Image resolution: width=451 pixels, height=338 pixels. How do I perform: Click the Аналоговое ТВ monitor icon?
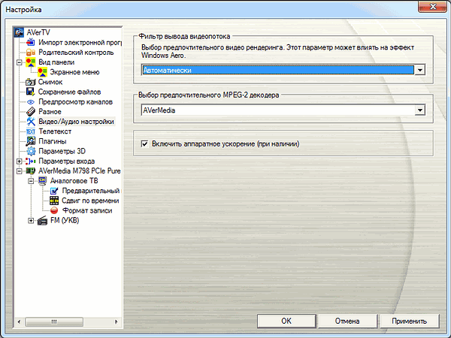pos(42,181)
